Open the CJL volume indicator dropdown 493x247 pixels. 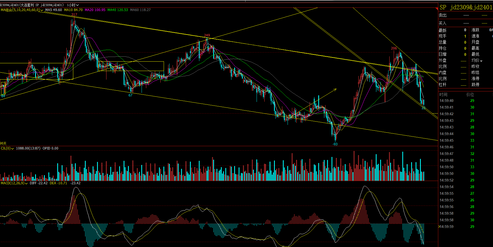tap(12, 149)
